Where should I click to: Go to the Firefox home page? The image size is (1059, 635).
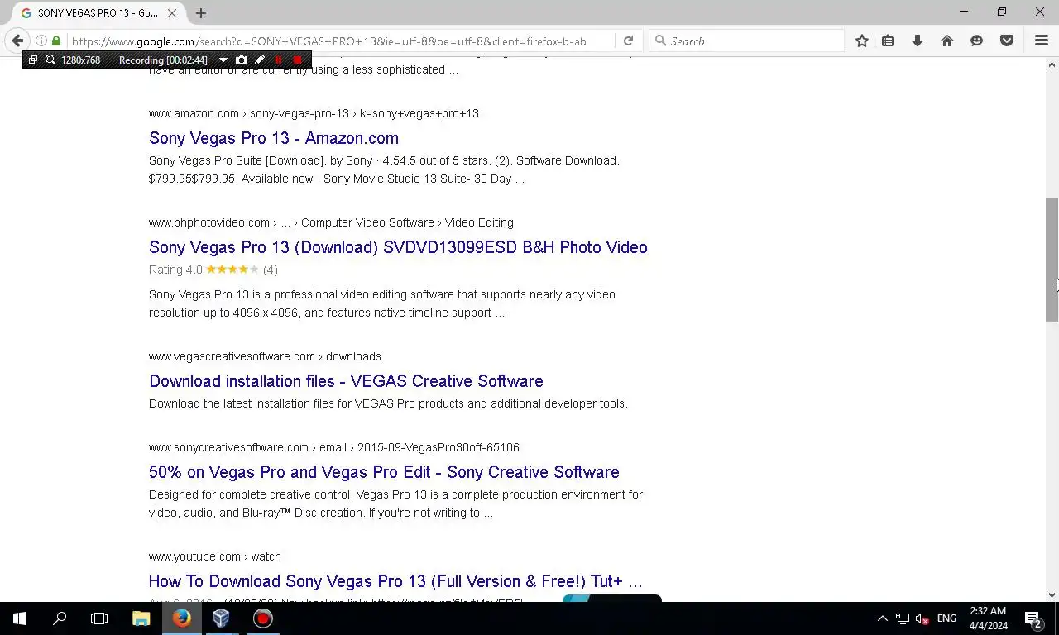[x=947, y=41]
